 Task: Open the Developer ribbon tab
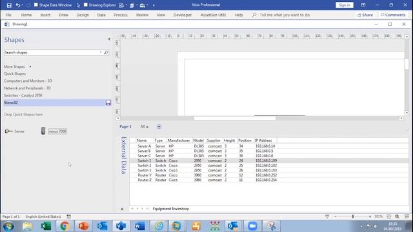[183, 15]
